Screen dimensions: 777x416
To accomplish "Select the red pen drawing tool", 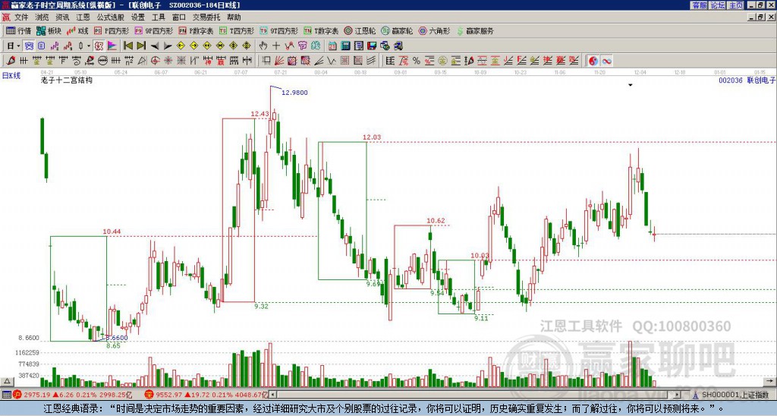I will (x=11, y=61).
